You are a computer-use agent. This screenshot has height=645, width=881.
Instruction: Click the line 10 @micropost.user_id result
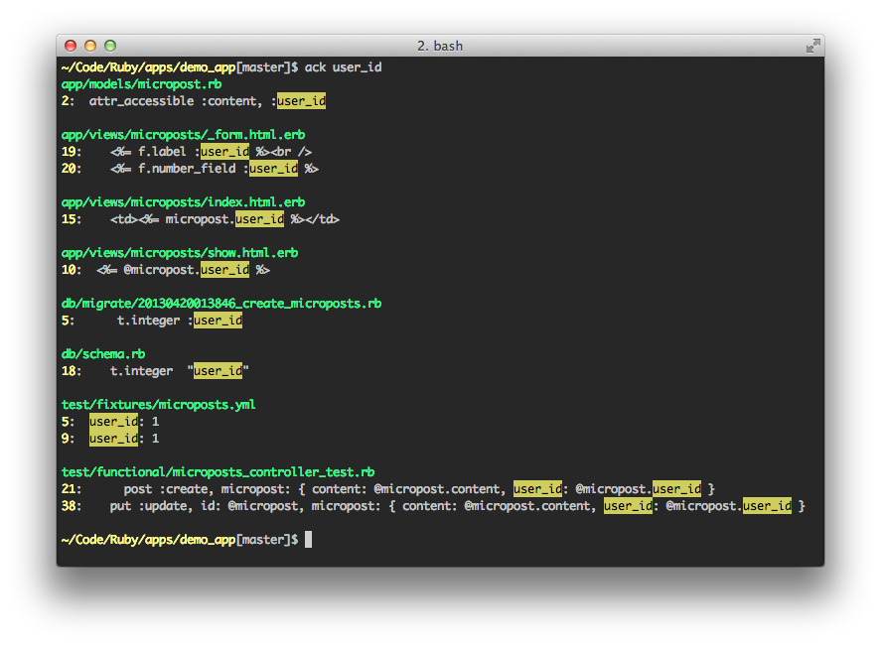click(x=166, y=270)
